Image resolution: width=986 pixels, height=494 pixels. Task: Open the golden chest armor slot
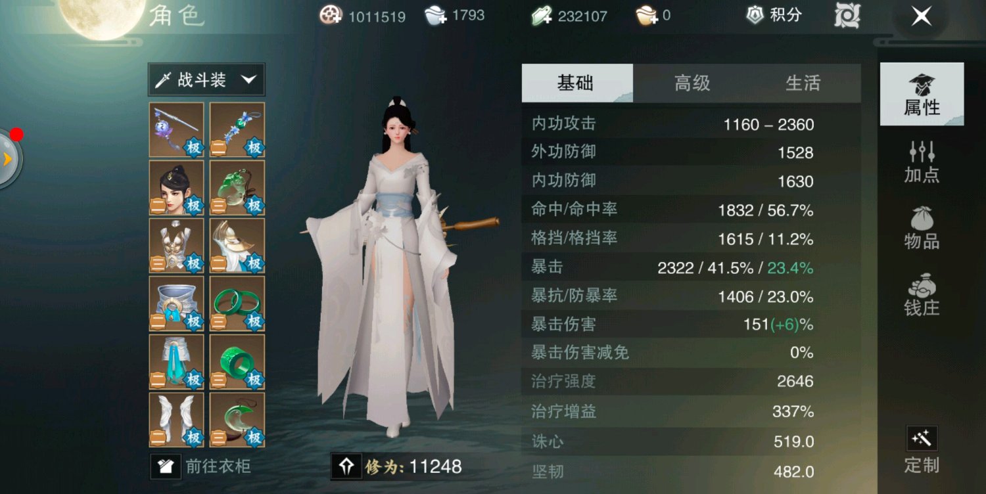pyautogui.click(x=176, y=245)
